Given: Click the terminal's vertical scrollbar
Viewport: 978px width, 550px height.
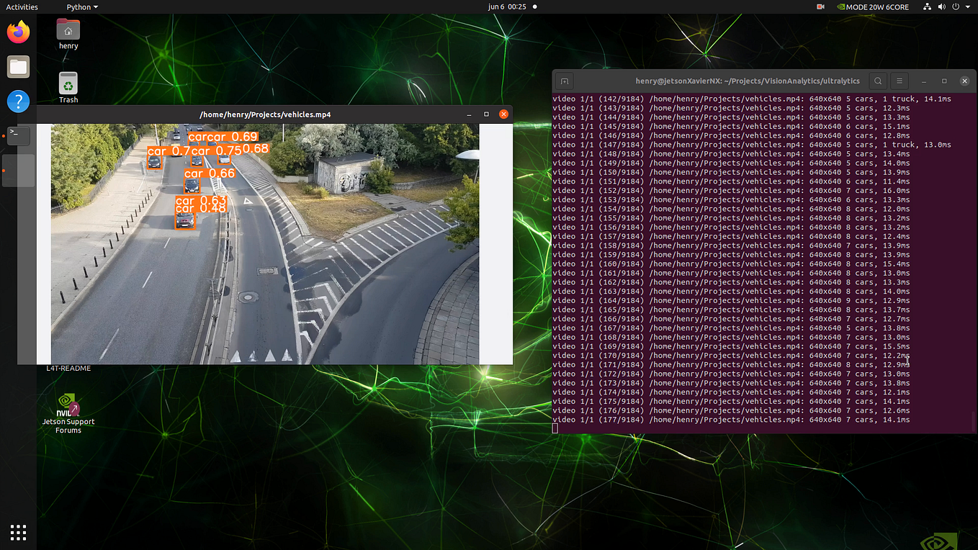Looking at the screenshot, I should click(x=974, y=421).
